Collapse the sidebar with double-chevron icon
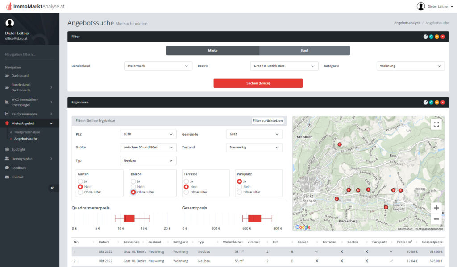Screen dimensions: 457x267 52,188
